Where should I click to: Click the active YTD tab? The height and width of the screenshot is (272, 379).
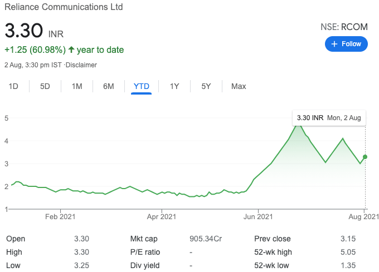(x=142, y=86)
